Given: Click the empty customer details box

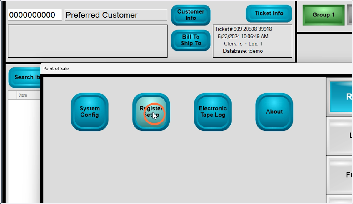Looking at the screenshot, I should click(88, 41).
